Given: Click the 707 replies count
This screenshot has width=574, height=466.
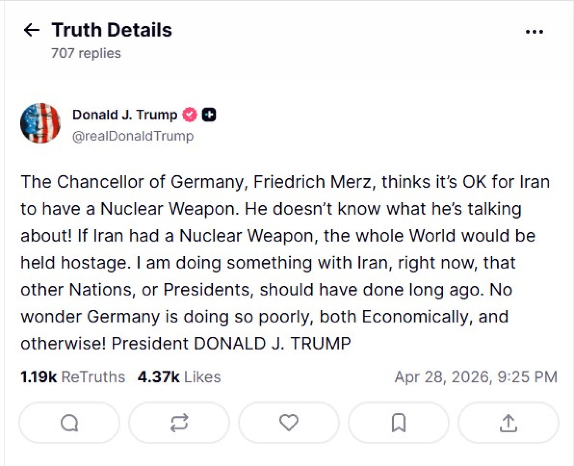Looking at the screenshot, I should pos(86,53).
